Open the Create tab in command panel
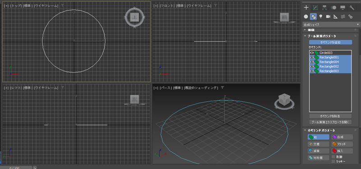This screenshot has width=361, height=169. (x=306, y=8)
